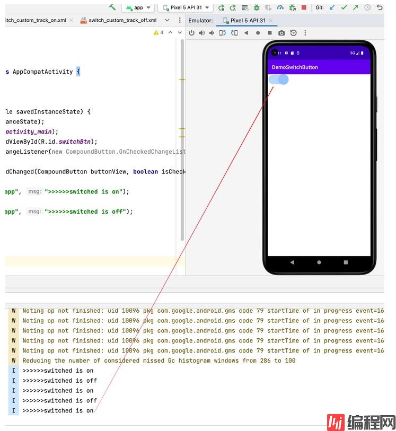Rotate the emulator left
The height and width of the screenshot is (431, 396).
pos(222,33)
